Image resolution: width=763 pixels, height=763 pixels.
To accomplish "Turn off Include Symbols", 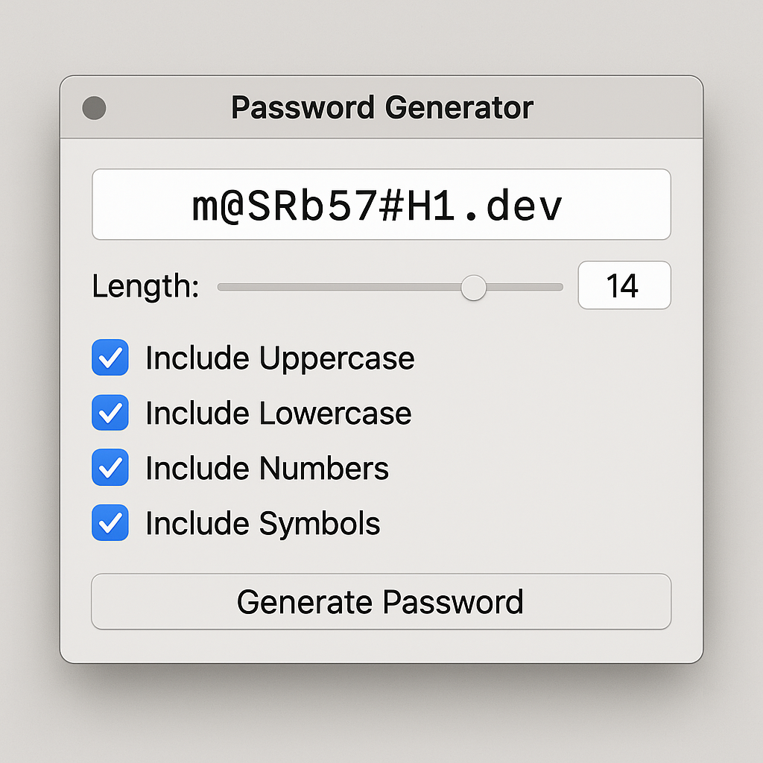I will [x=110, y=523].
